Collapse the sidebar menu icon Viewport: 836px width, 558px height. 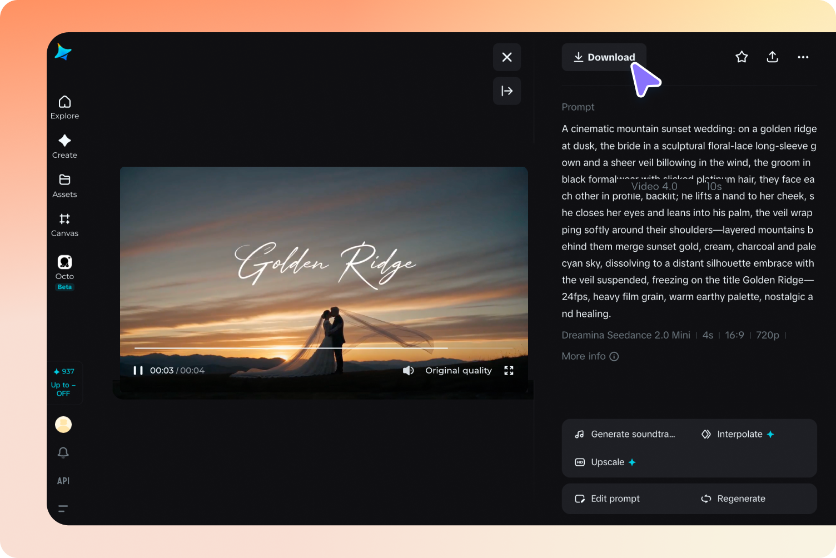tap(63, 509)
